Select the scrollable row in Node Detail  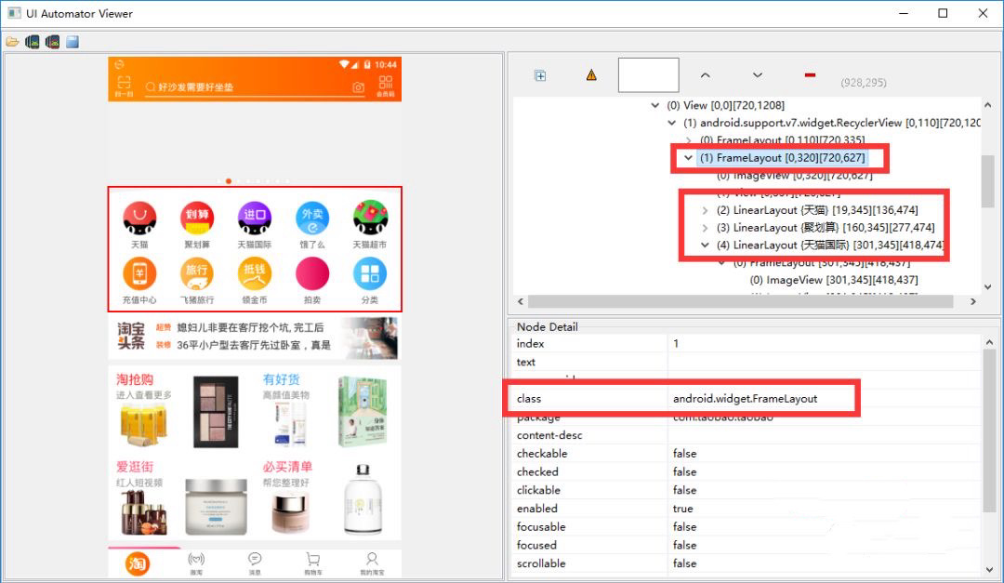tap(746, 563)
